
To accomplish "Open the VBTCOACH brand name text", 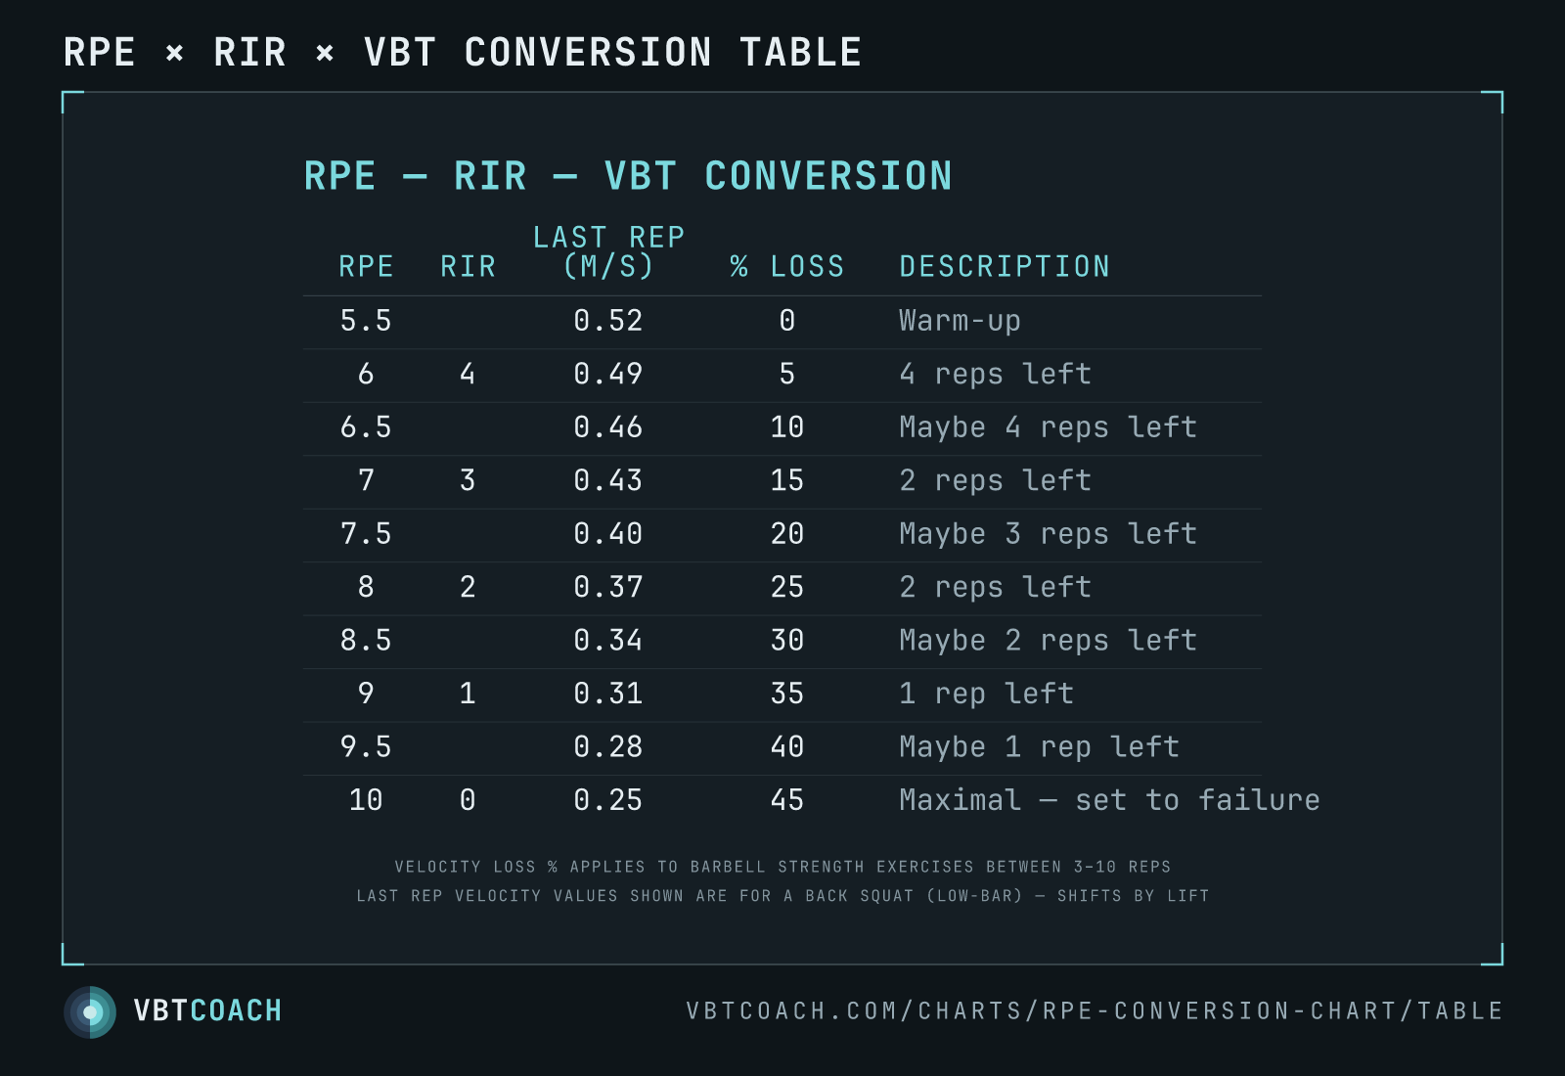I will tap(207, 1011).
